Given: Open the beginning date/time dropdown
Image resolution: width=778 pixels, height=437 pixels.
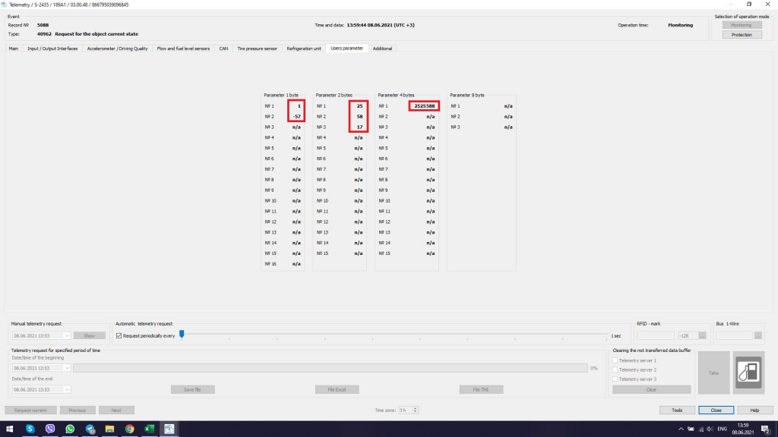Looking at the screenshot, I should click(x=67, y=368).
